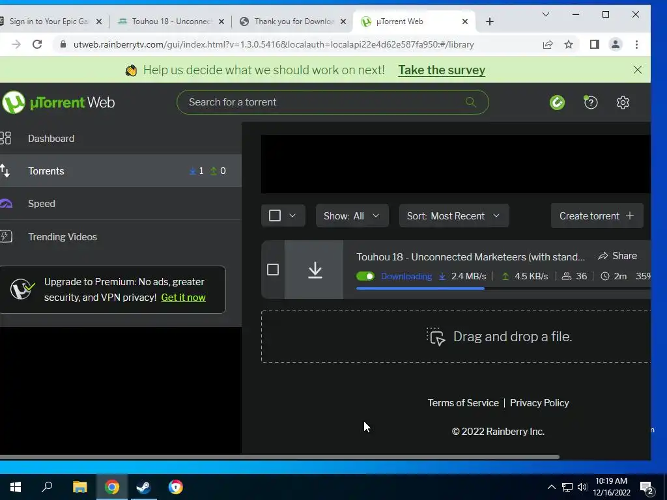Open the Show: All filter dropdown

(x=352, y=215)
